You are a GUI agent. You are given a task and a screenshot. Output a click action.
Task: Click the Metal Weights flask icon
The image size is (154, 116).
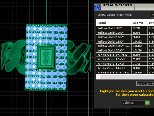coord(98,7)
